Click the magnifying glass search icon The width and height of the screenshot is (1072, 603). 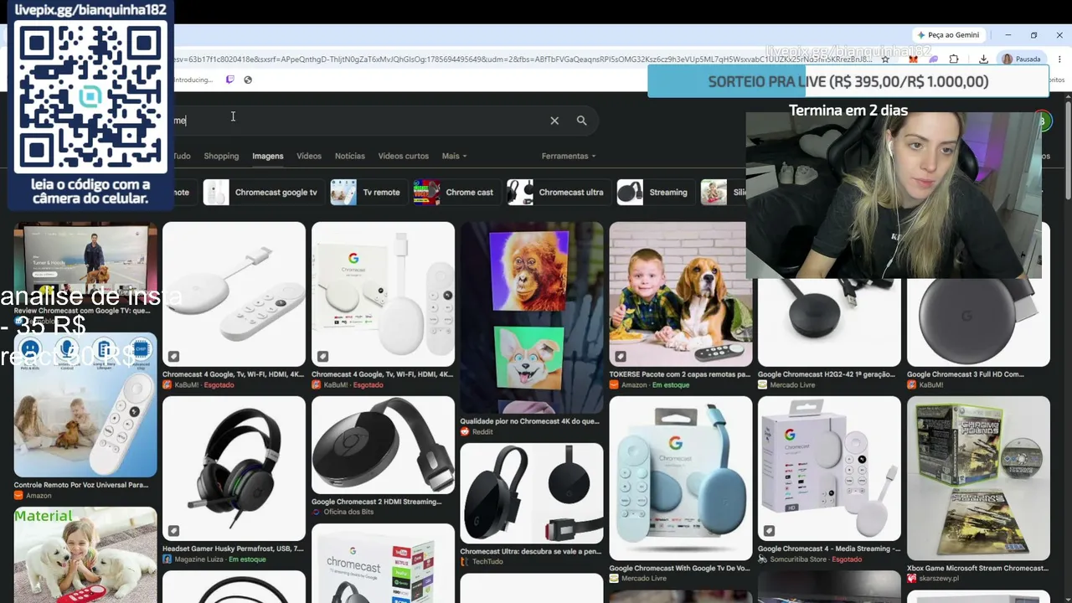581,121
